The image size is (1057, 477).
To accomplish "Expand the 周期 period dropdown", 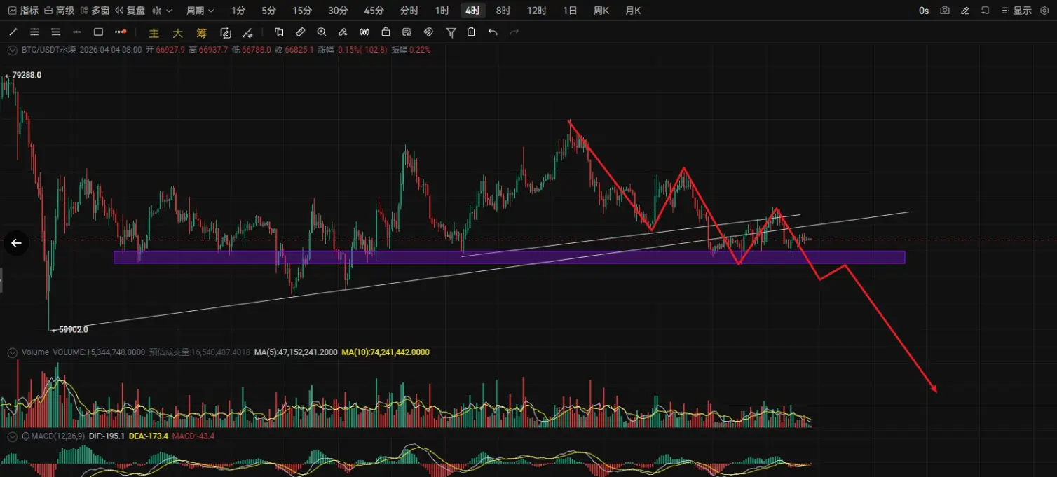I will [x=200, y=11].
